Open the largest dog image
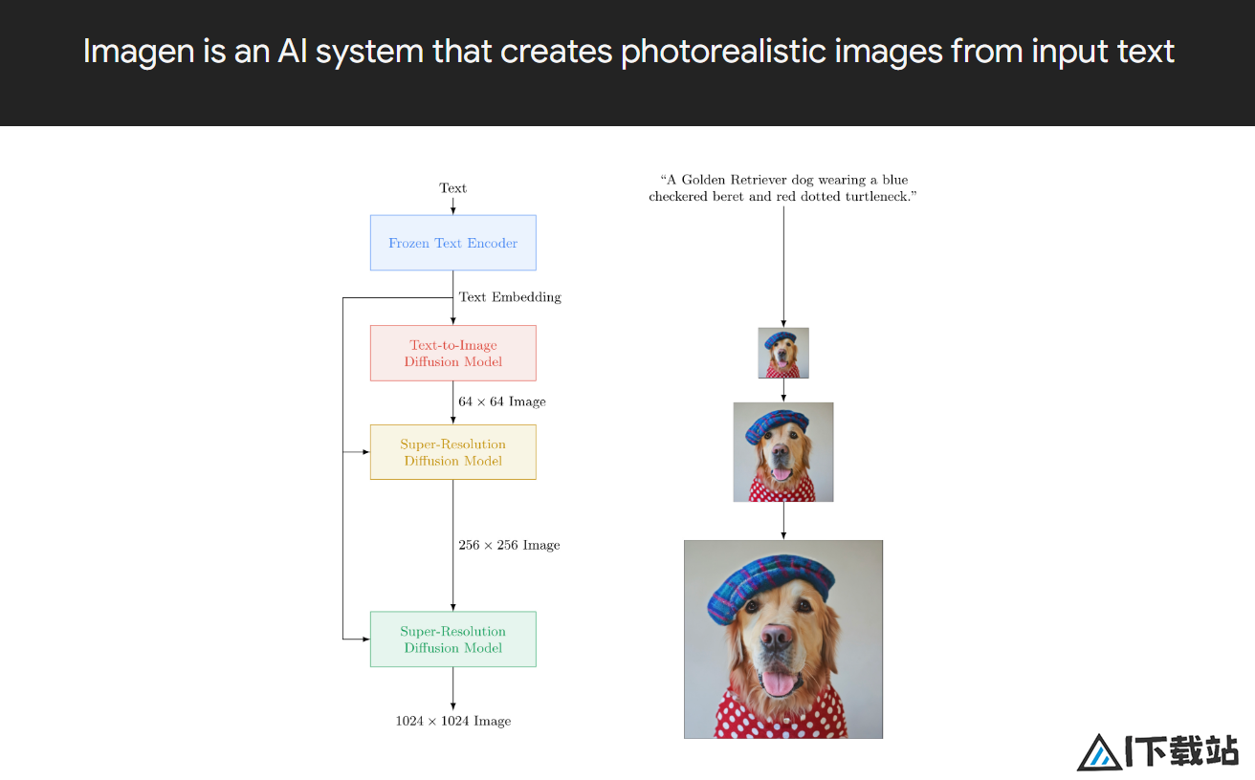This screenshot has height=780, width=1255. click(x=783, y=639)
